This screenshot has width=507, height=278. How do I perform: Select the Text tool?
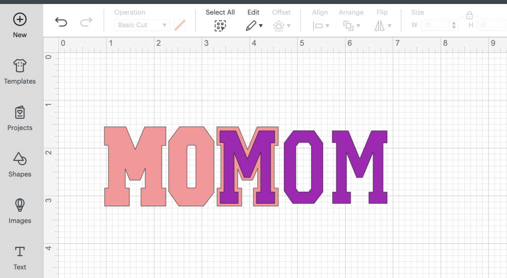tap(20, 258)
